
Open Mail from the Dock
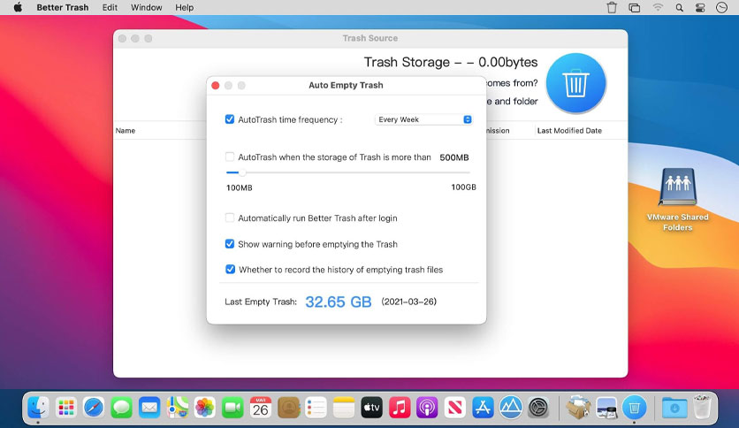tap(149, 408)
